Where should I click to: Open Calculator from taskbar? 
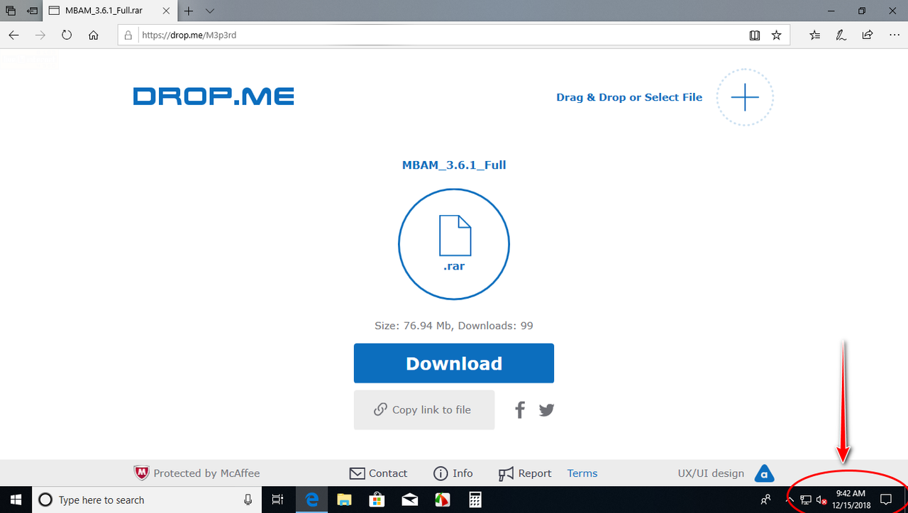pos(475,500)
